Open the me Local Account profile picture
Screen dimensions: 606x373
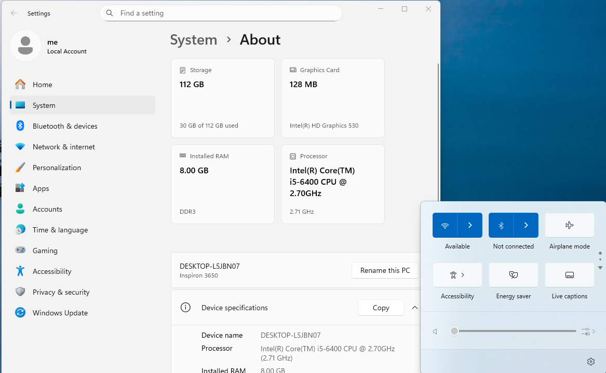click(x=25, y=46)
